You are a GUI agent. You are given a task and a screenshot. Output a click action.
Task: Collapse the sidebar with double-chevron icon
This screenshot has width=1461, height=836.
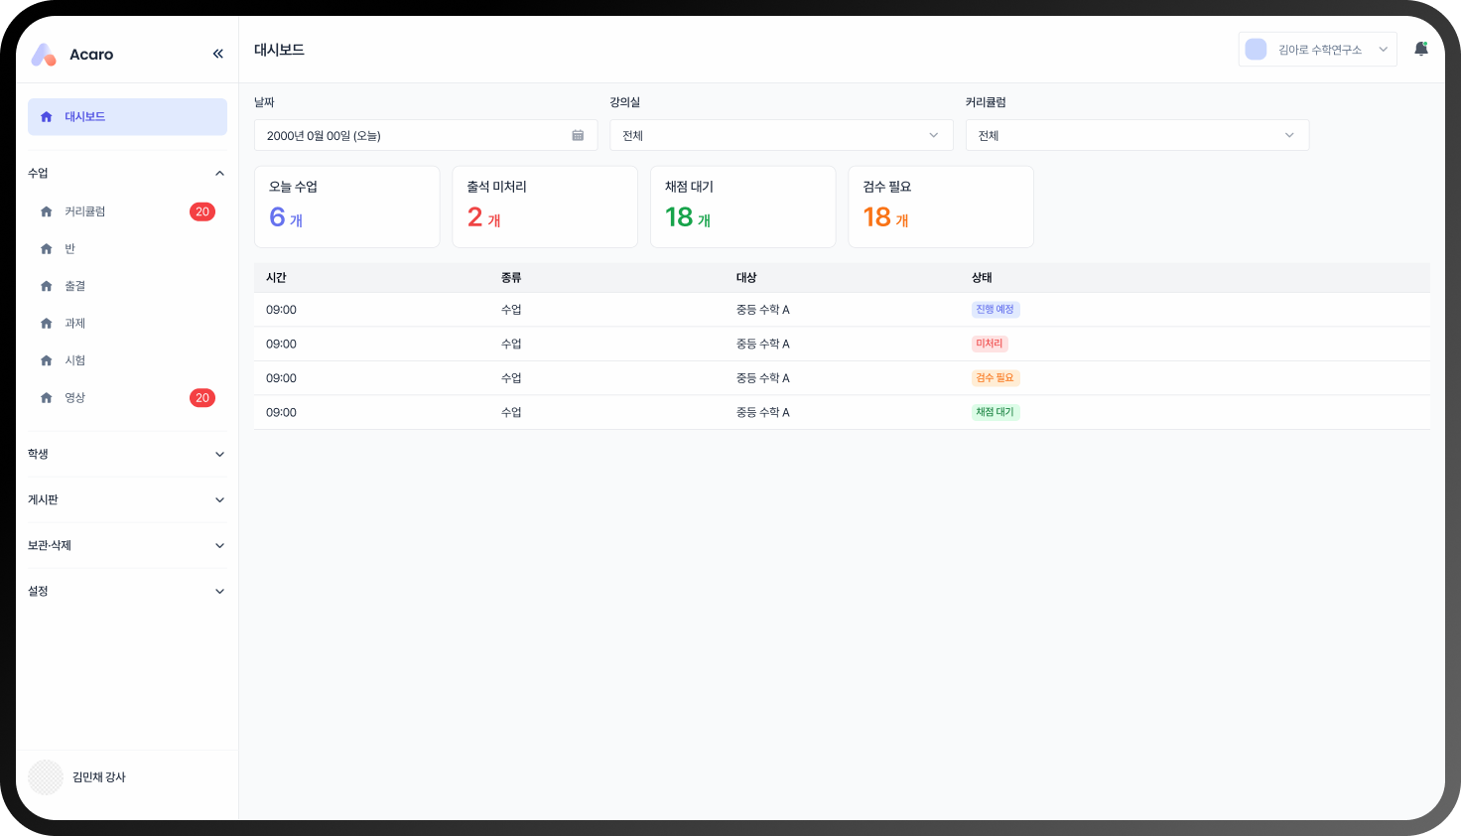tap(217, 54)
